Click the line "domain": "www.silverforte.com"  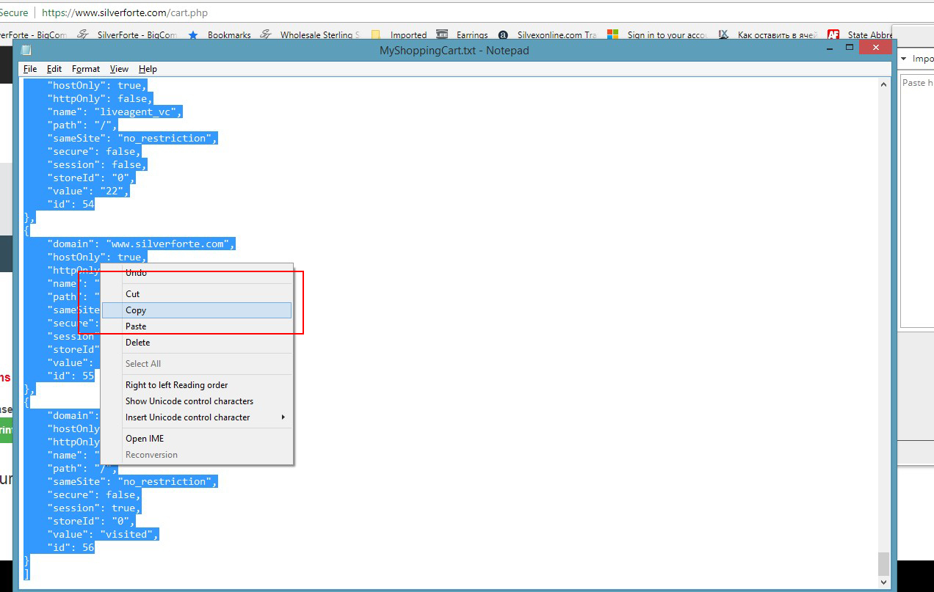click(x=141, y=244)
